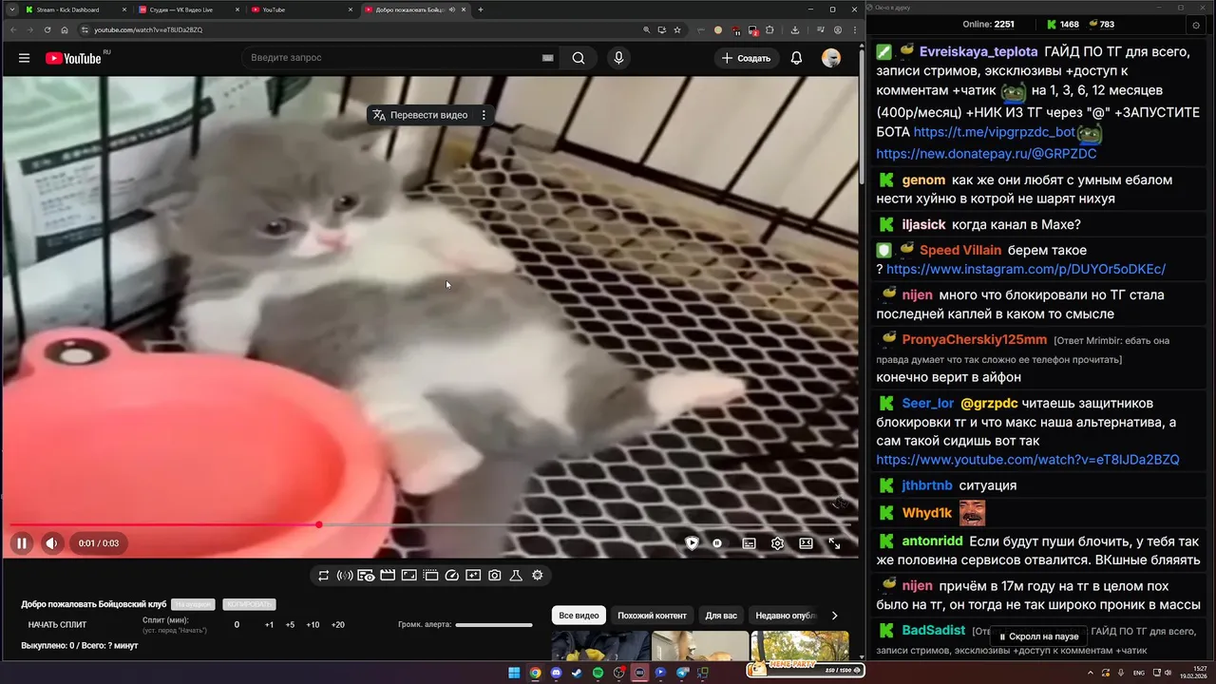This screenshot has width=1216, height=684.
Task: Click the Создать create button
Action: point(747,58)
